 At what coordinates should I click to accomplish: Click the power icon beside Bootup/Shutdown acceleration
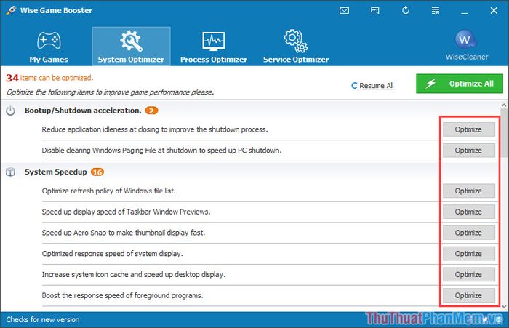[10, 111]
